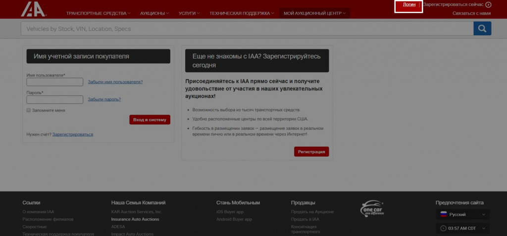Expand ТЕХНИЧЕСКАЯ ПОДДЕРЖКА menu
Image resolution: width=507 pixels, height=236 pixels.
click(x=242, y=13)
